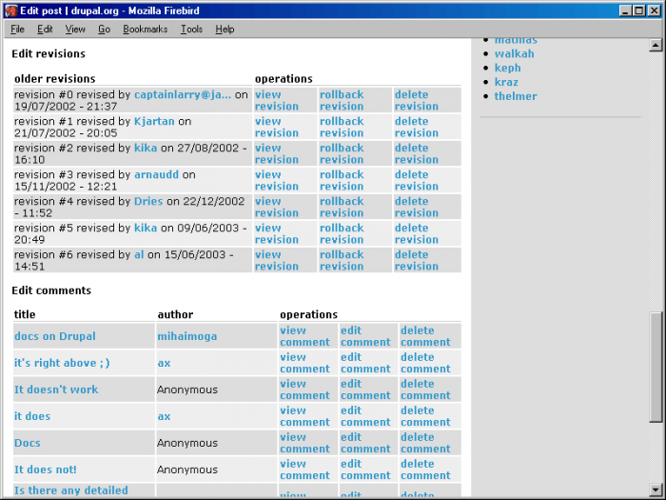
Task: Delete comment 'docs on Drupal'
Action: (425, 336)
